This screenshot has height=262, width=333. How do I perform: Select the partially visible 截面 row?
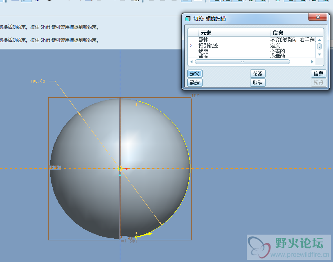coord(252,56)
